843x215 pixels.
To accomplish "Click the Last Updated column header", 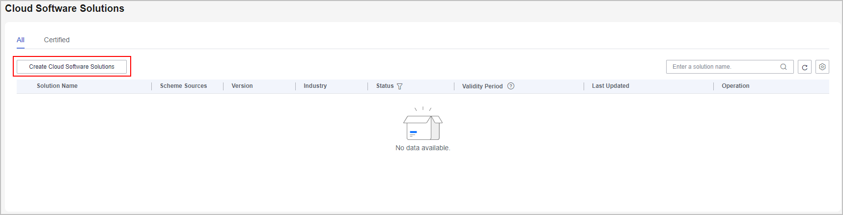I will pos(610,86).
